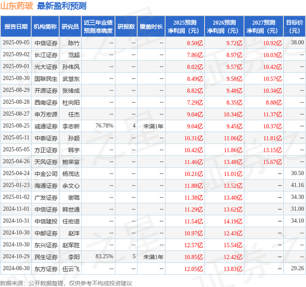This screenshot has height=287, width=306.
Task: Click the target price 41.16
Action: 297,185
